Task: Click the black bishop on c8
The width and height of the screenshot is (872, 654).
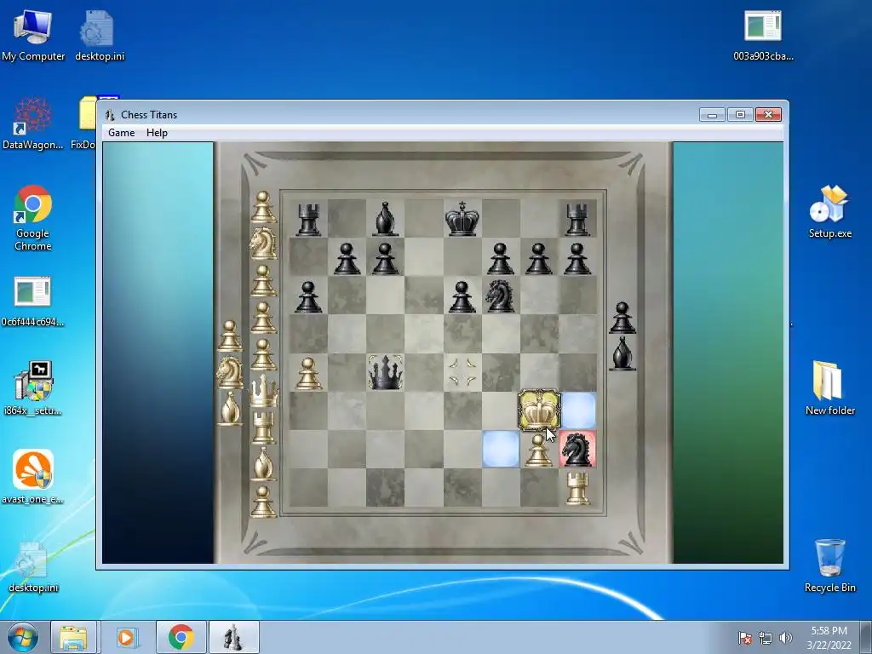Action: (x=385, y=219)
